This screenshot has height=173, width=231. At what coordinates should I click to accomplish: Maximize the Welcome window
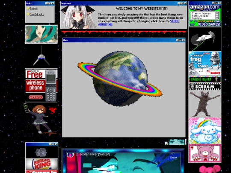(x=182, y=3)
